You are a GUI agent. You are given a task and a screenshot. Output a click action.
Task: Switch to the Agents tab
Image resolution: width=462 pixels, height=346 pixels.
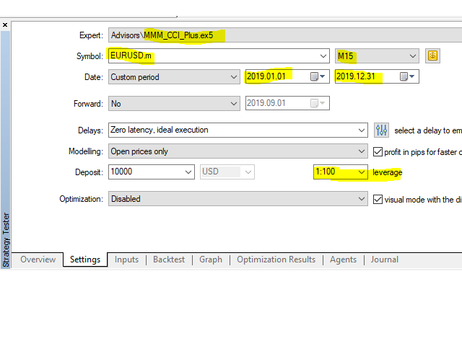[x=344, y=259]
